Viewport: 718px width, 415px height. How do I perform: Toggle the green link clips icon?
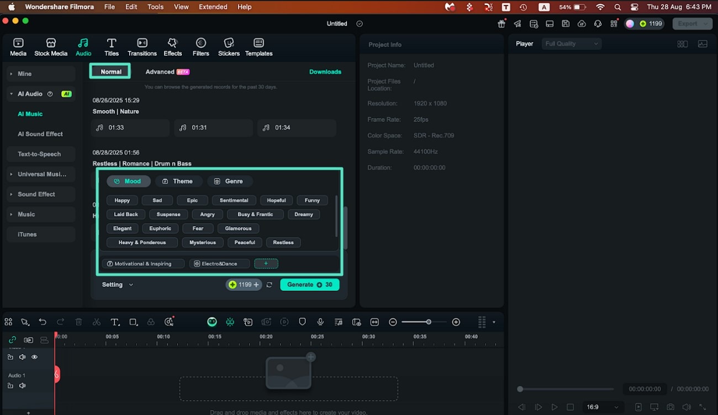(12, 340)
